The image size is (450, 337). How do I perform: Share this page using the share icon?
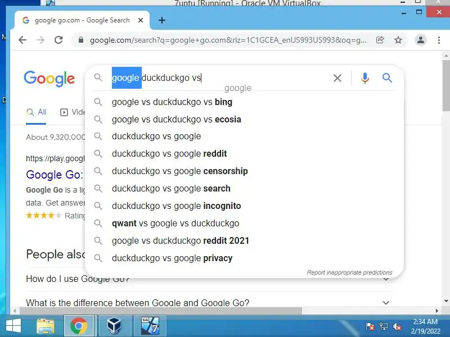(x=380, y=40)
